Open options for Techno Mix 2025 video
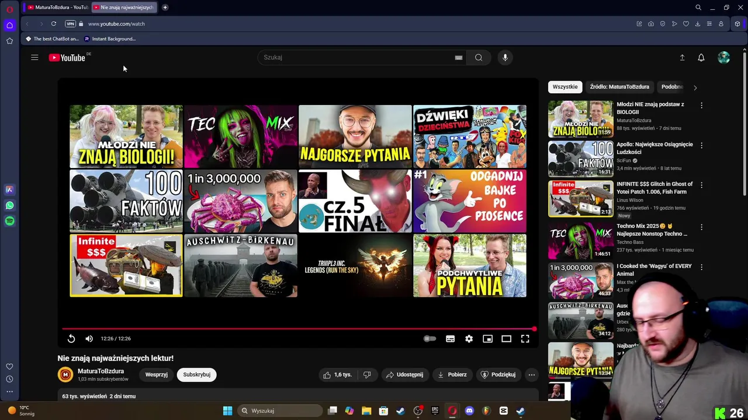 [701, 227]
